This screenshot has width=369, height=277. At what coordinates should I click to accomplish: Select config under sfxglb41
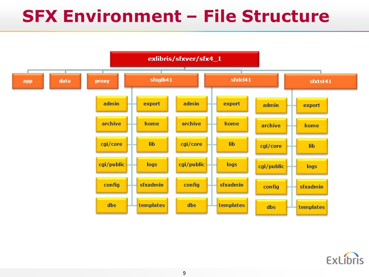[x=111, y=185]
